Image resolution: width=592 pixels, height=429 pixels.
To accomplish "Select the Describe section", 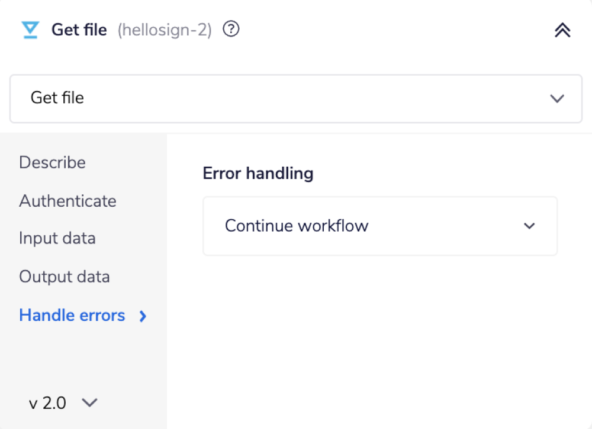I will tap(52, 162).
